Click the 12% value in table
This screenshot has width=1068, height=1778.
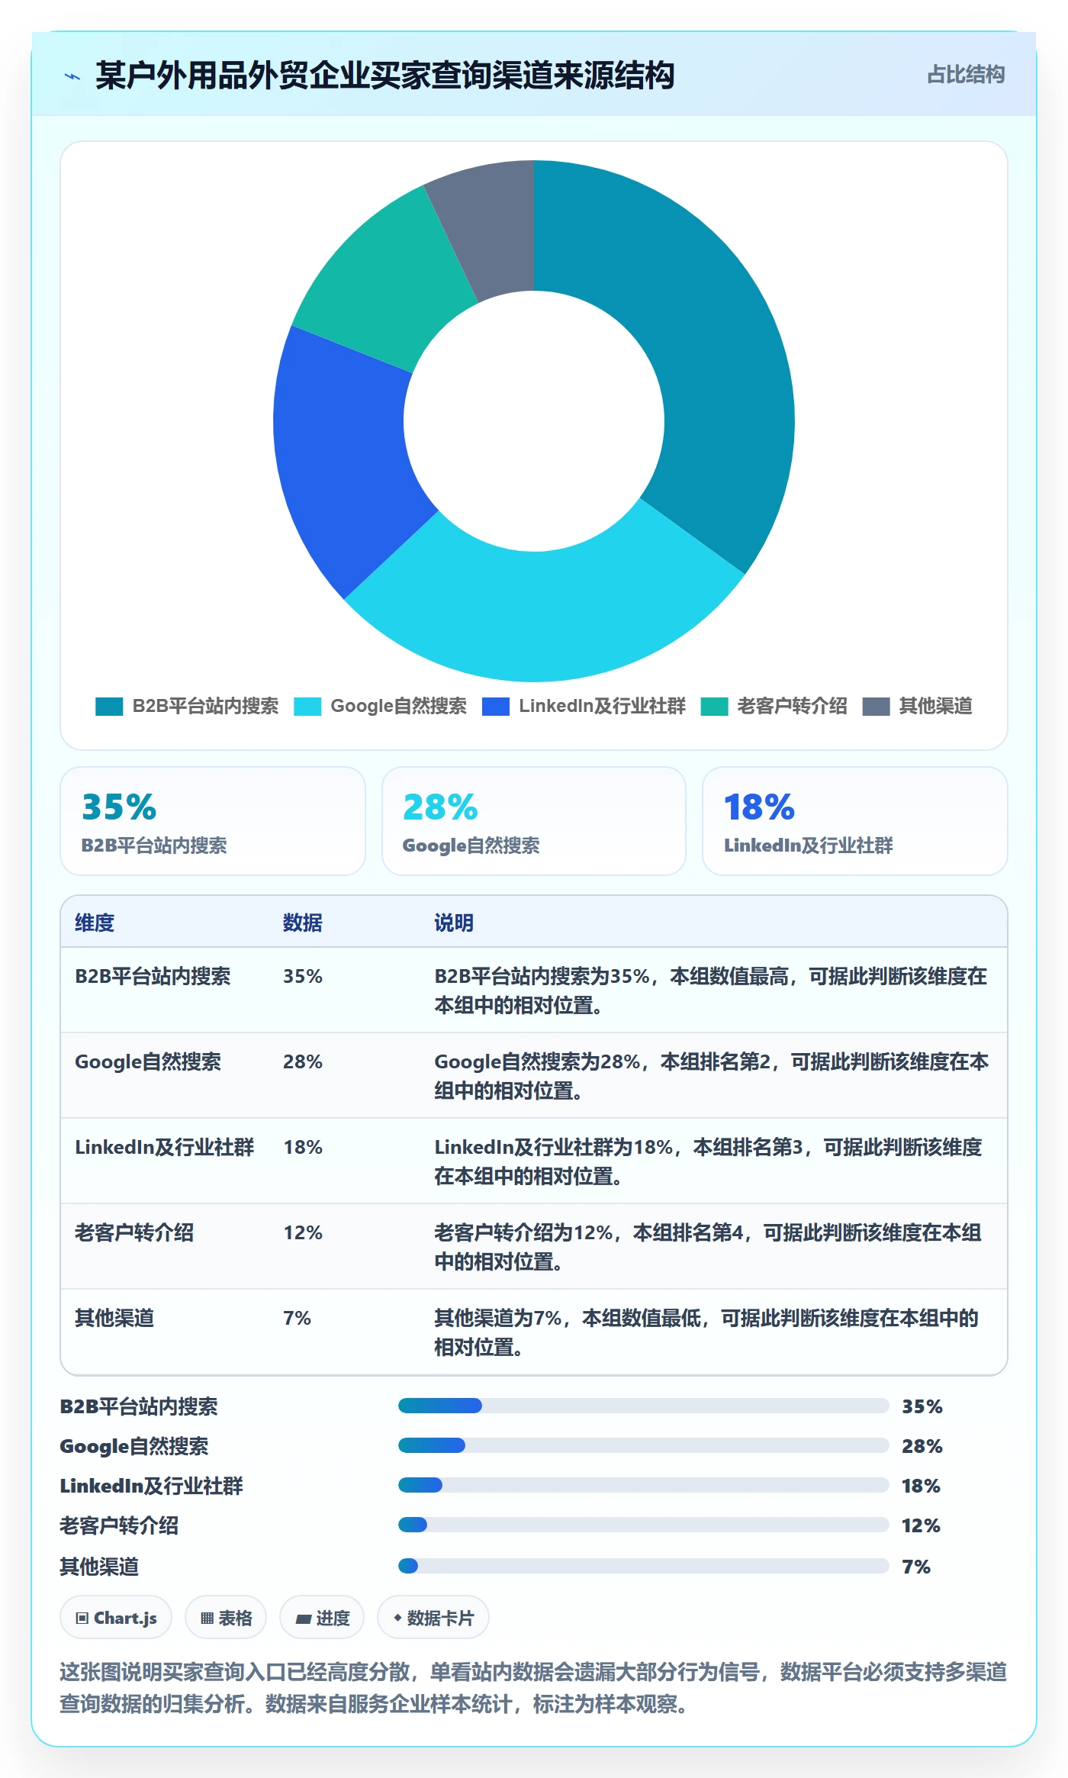[303, 1232]
